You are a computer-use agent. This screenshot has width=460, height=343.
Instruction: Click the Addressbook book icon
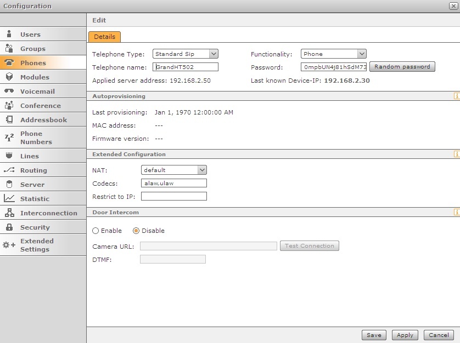point(9,119)
